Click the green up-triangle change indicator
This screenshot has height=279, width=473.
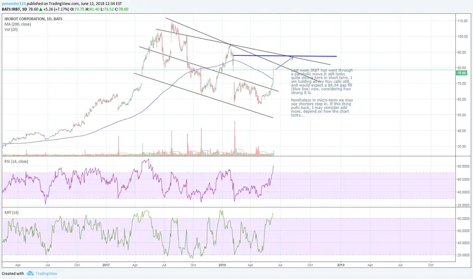pyautogui.click(x=41, y=9)
